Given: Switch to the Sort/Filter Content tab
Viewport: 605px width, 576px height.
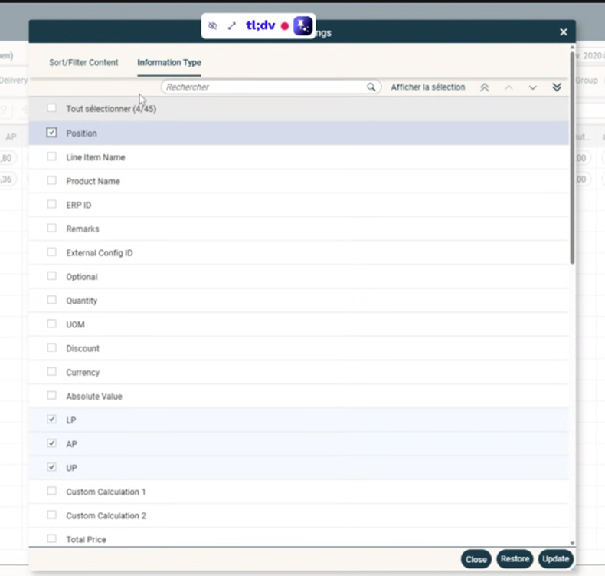Looking at the screenshot, I should 83,63.
